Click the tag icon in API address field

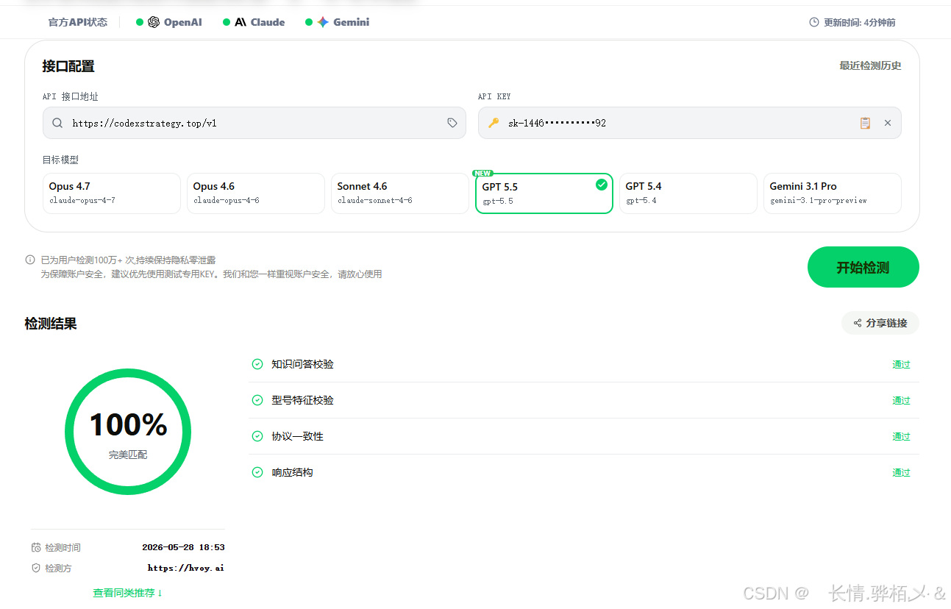[x=452, y=123]
